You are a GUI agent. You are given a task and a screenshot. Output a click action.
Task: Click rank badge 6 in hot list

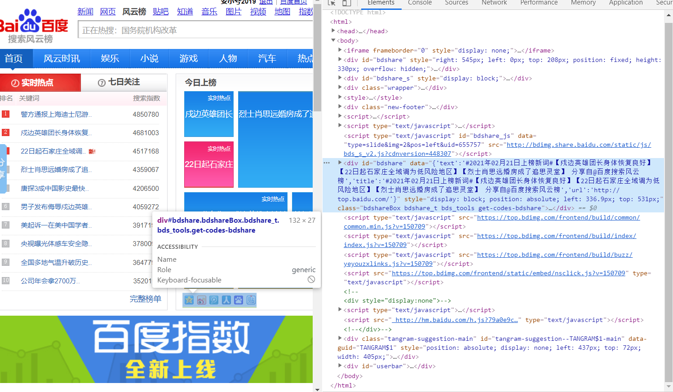click(5, 207)
